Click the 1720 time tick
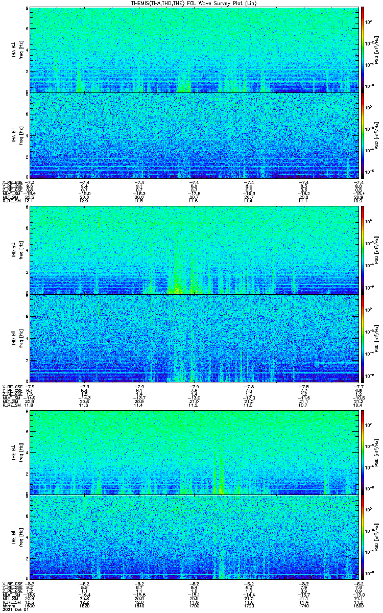The width and height of the screenshot is (383, 613). pyautogui.click(x=249, y=606)
